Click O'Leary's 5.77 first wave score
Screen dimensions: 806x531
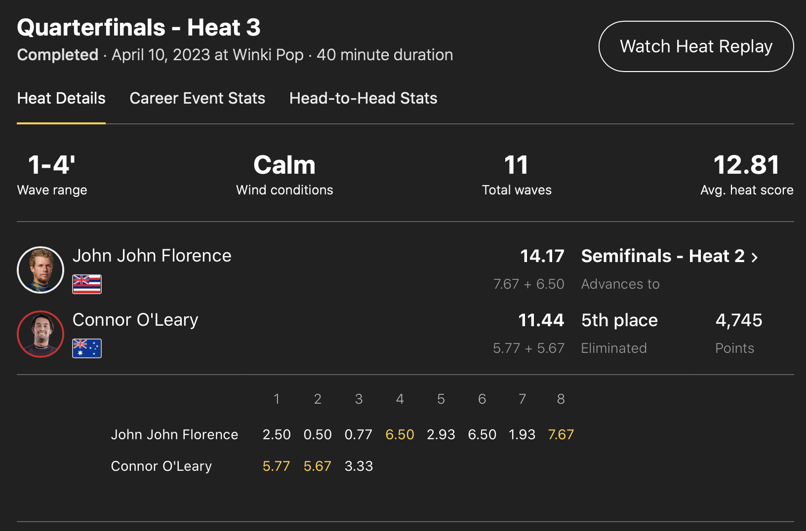click(276, 466)
